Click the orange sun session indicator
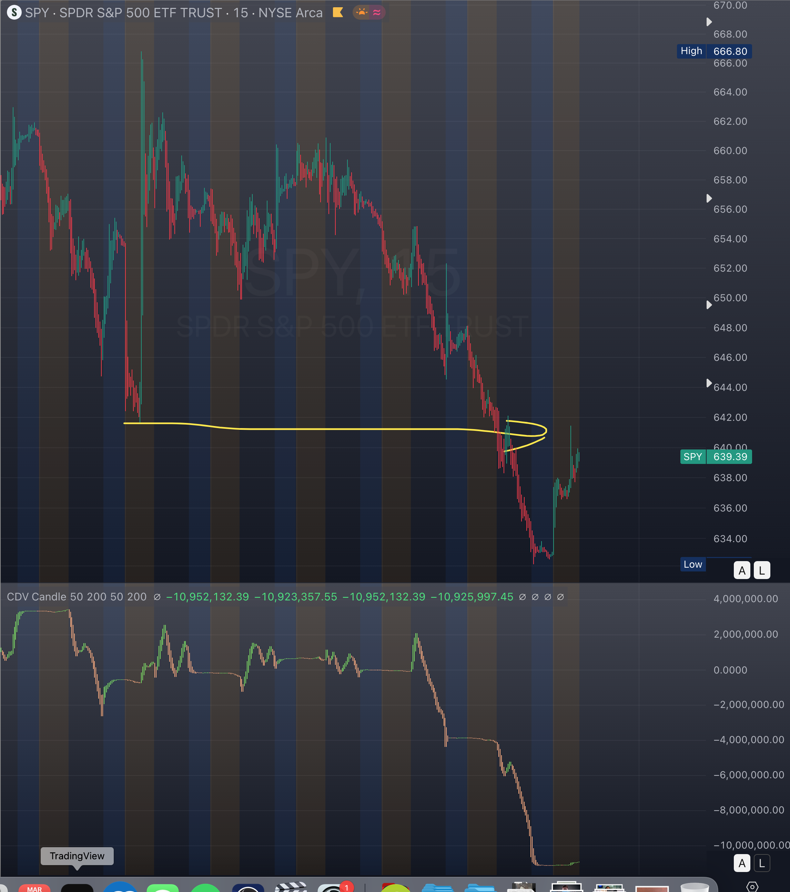This screenshot has height=892, width=790. tap(361, 12)
